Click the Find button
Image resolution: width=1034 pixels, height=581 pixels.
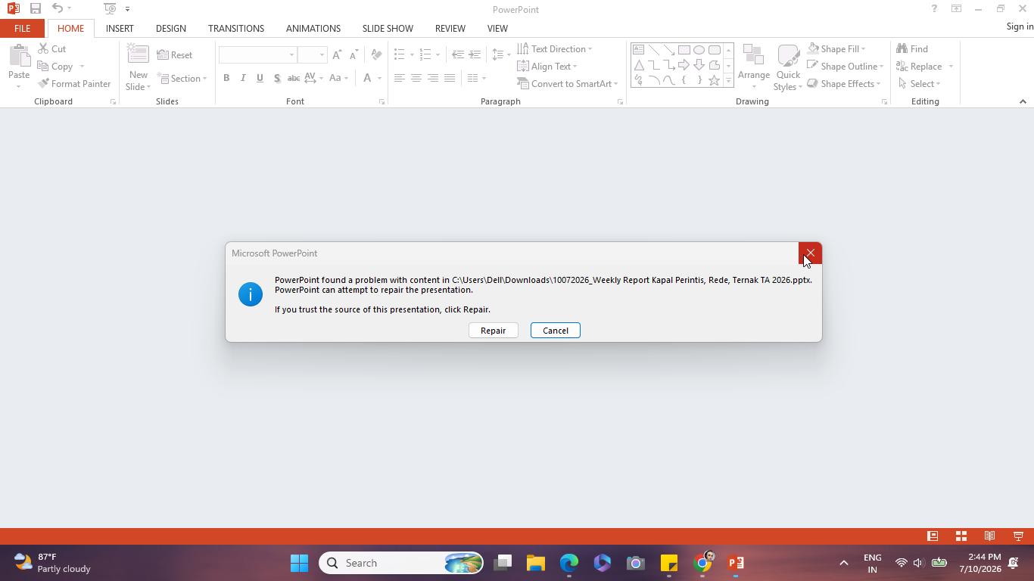[912, 49]
